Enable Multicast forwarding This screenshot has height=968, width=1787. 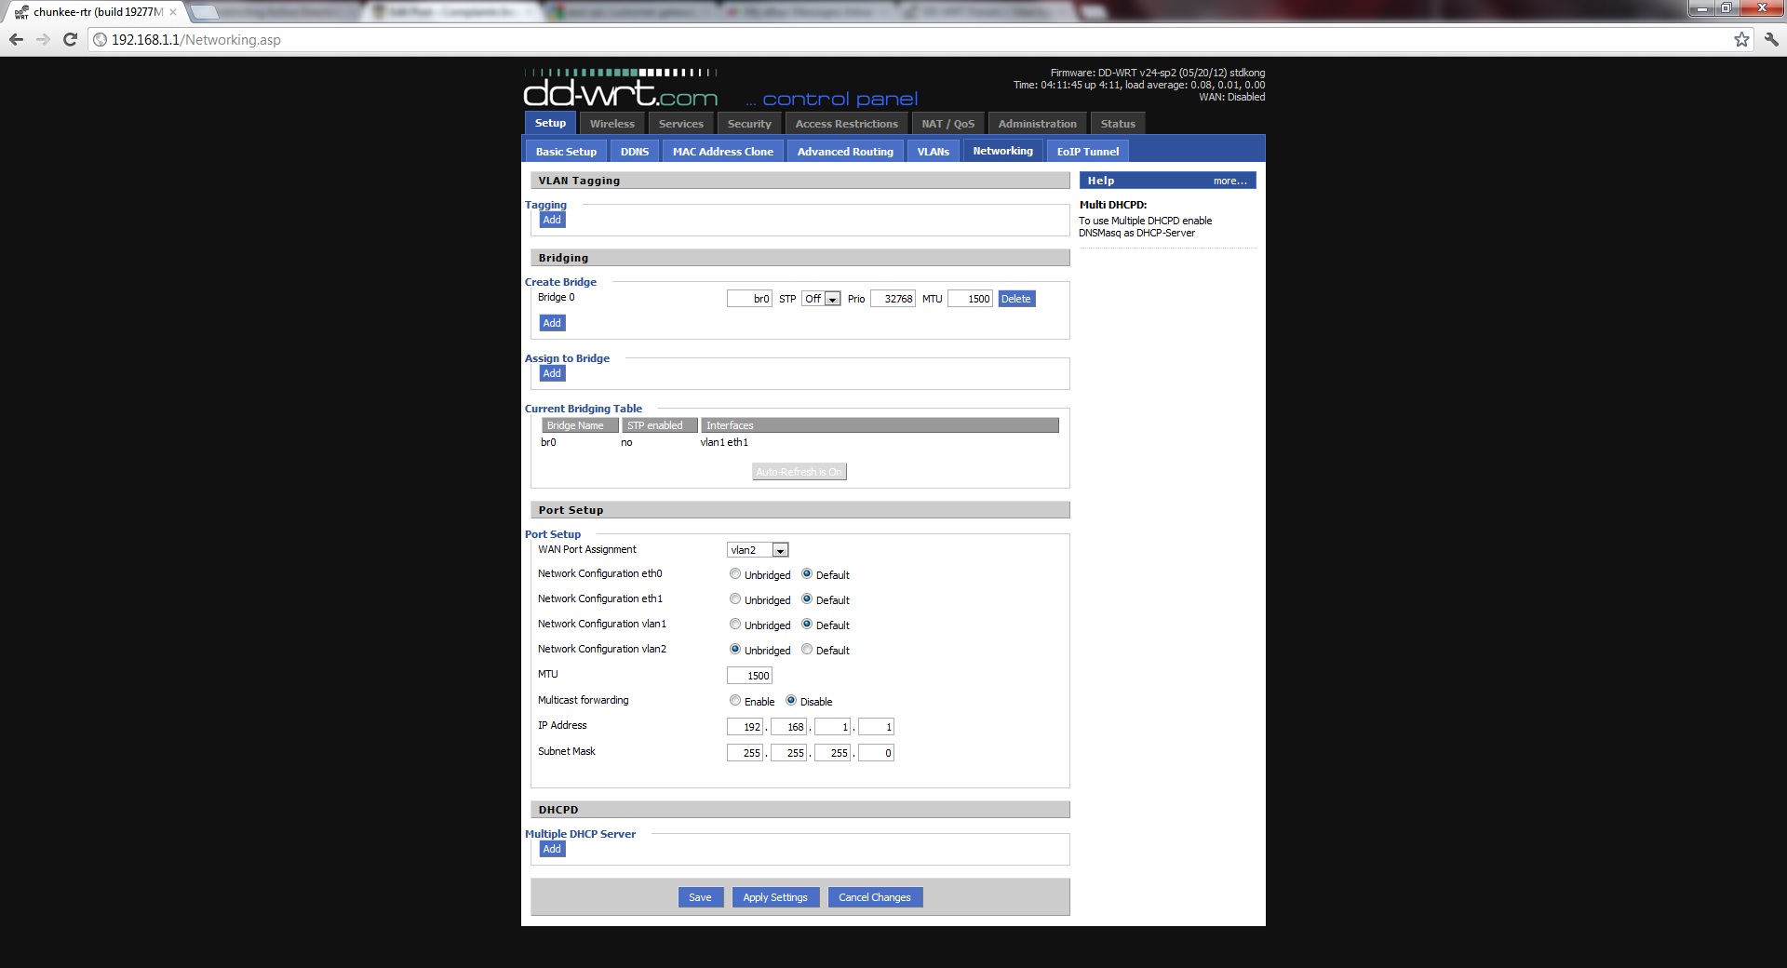click(x=735, y=701)
